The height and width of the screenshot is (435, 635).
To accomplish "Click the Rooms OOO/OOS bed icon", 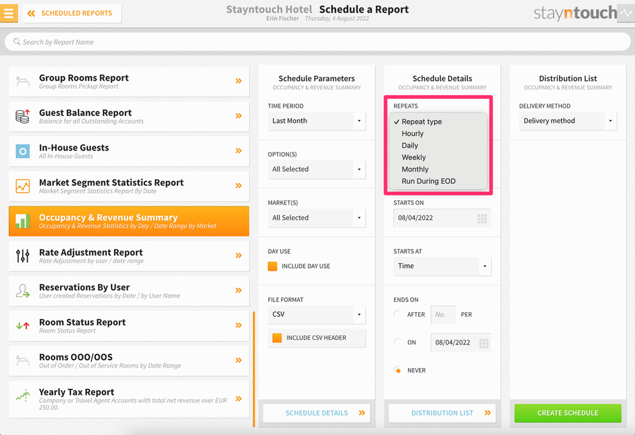I will pos(23,360).
